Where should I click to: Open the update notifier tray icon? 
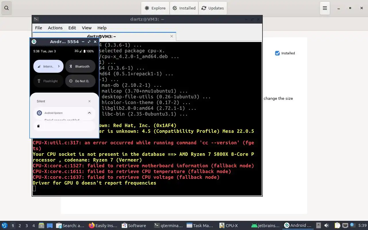352,225
